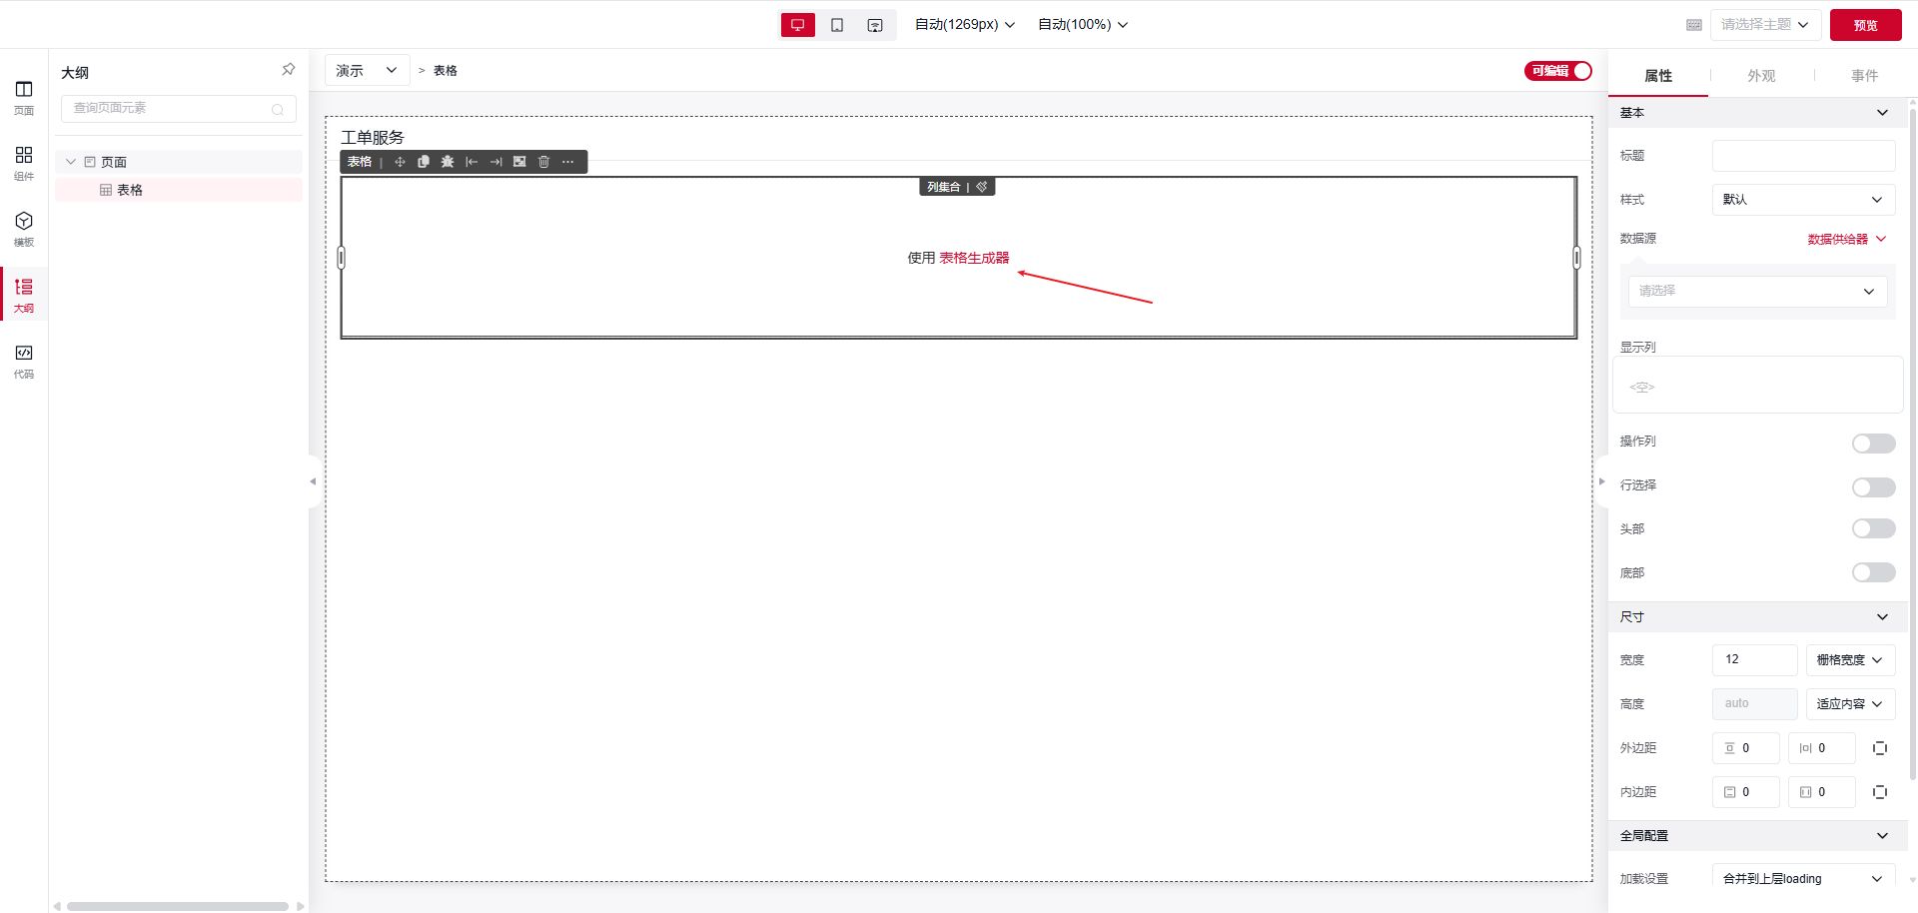Open the 请选择主题 theme dropdown
The height and width of the screenshot is (913, 1918).
coord(1765,25)
